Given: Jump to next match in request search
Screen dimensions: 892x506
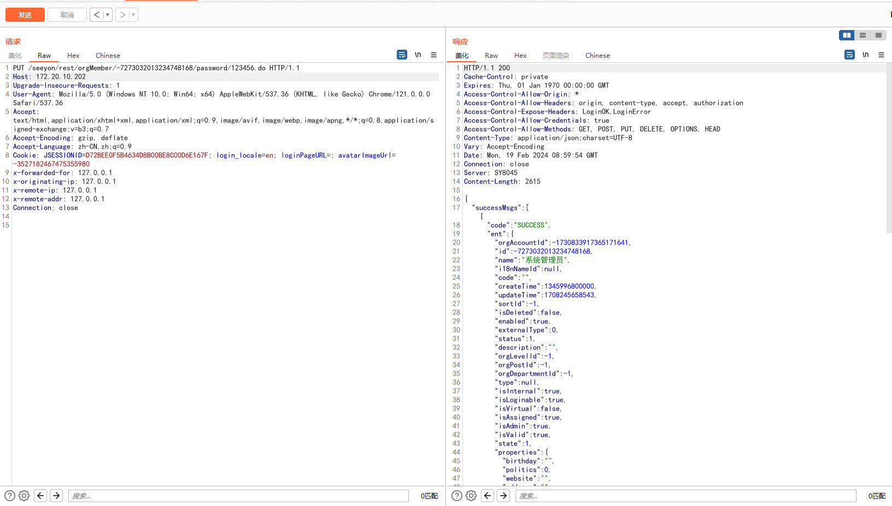Looking at the screenshot, I should 56,496.
